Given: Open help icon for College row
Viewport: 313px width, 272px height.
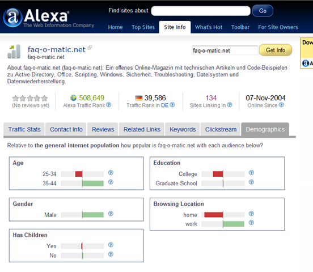Looking at the screenshot, I should click(x=251, y=173).
